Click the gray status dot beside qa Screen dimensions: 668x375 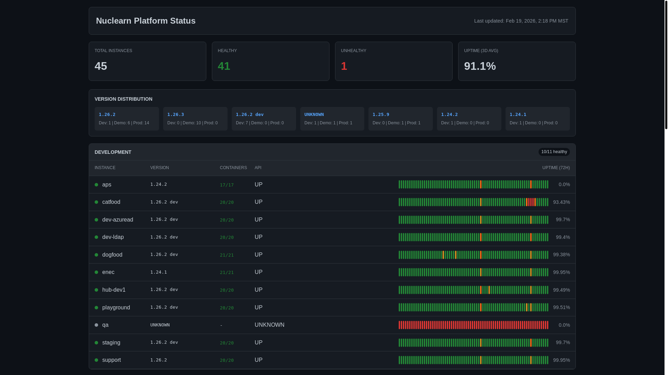(96, 325)
